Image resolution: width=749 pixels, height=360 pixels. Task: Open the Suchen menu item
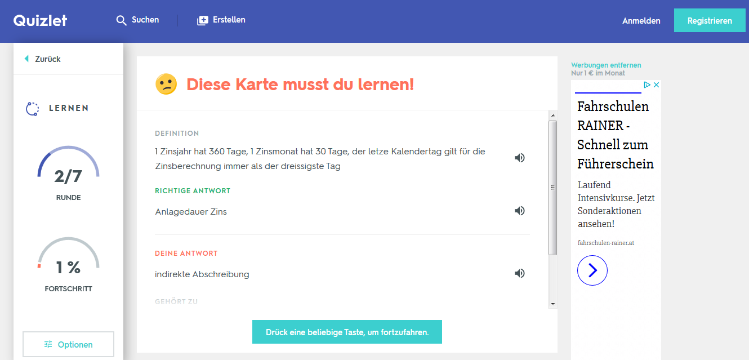pyautogui.click(x=145, y=20)
